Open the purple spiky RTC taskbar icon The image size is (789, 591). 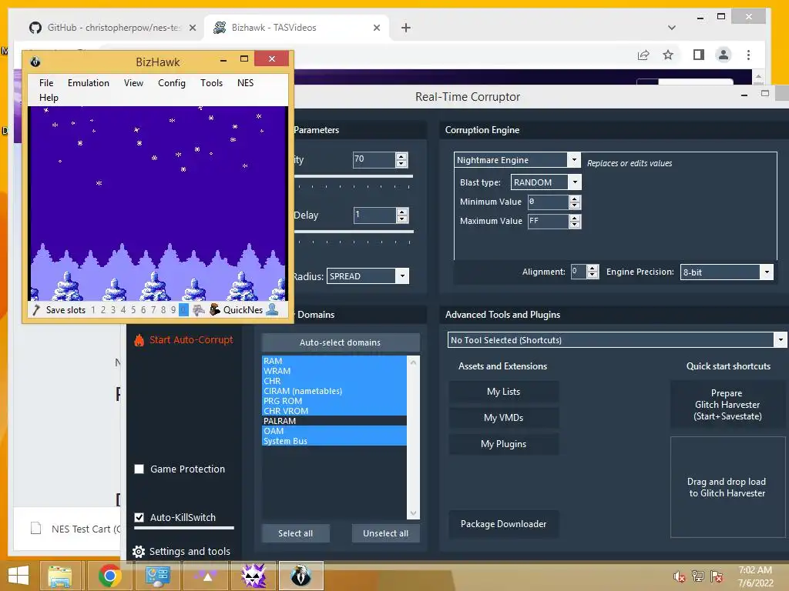[x=253, y=576]
